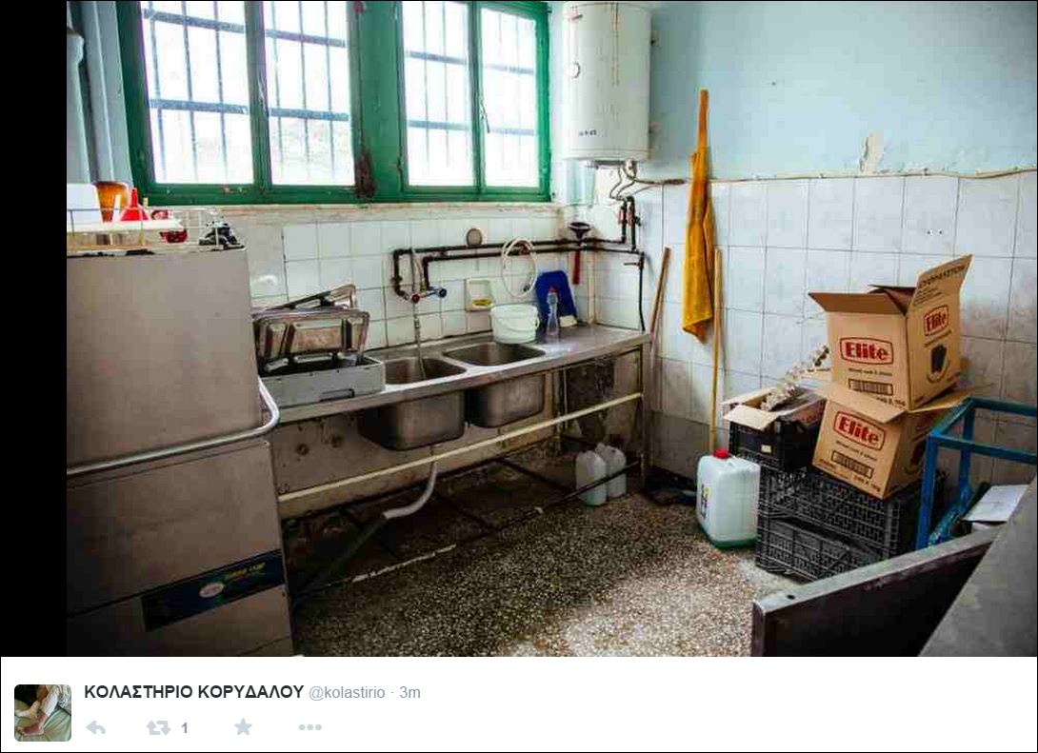Favorite the tweet with star icon
This screenshot has width=1038, height=753.
pos(243,727)
